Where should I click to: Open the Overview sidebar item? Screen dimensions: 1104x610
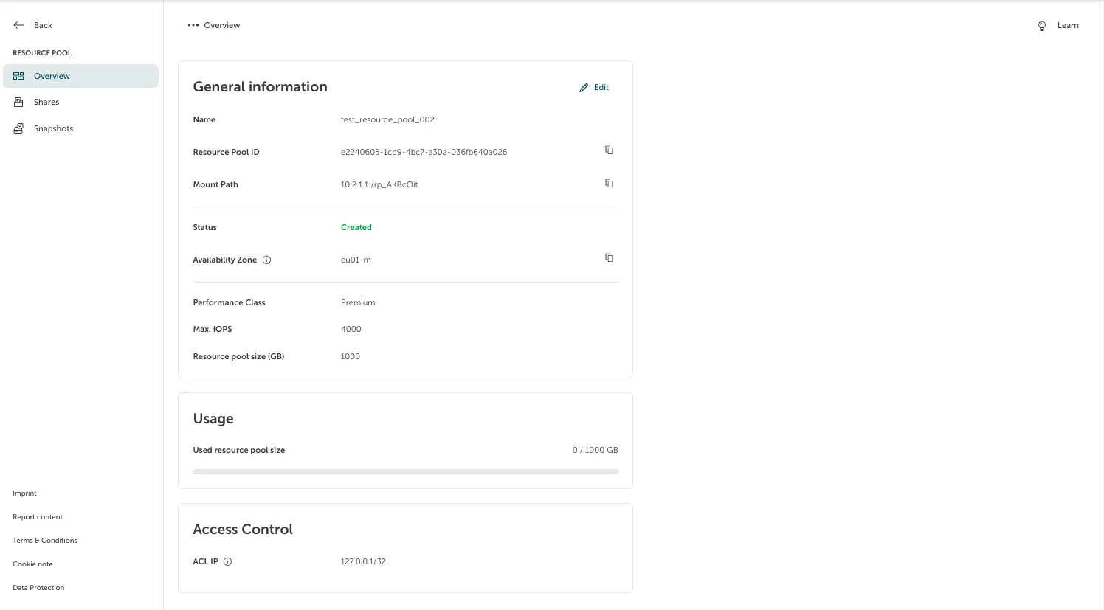point(52,77)
